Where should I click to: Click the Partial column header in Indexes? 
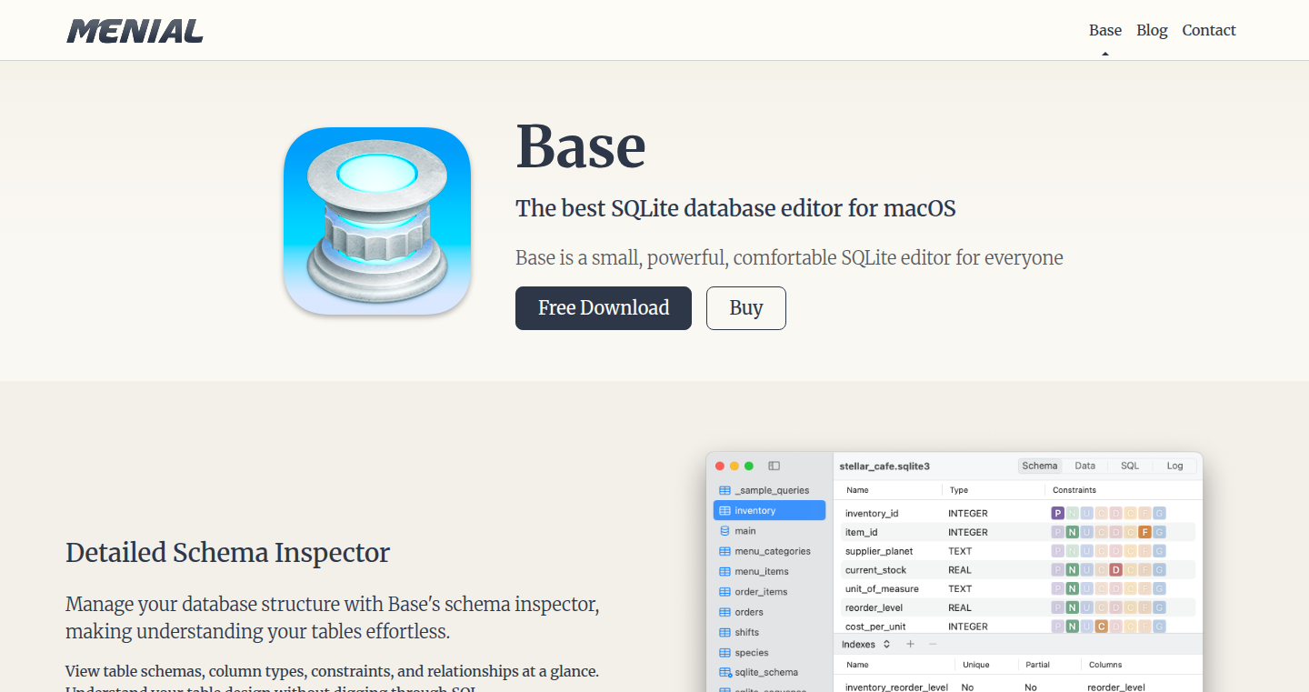coord(1036,665)
